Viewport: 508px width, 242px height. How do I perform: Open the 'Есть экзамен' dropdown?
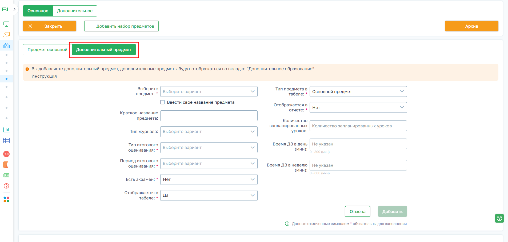pyautogui.click(x=209, y=180)
